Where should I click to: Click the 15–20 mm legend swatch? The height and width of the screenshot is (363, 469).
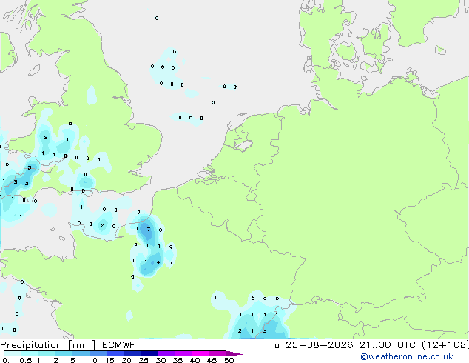pyautogui.click(x=115, y=353)
